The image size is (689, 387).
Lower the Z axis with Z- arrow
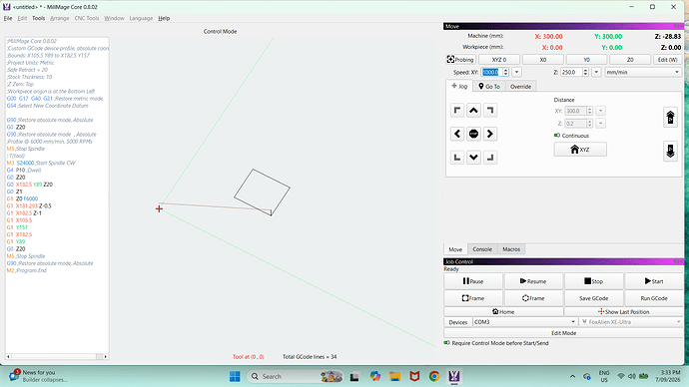(670, 151)
